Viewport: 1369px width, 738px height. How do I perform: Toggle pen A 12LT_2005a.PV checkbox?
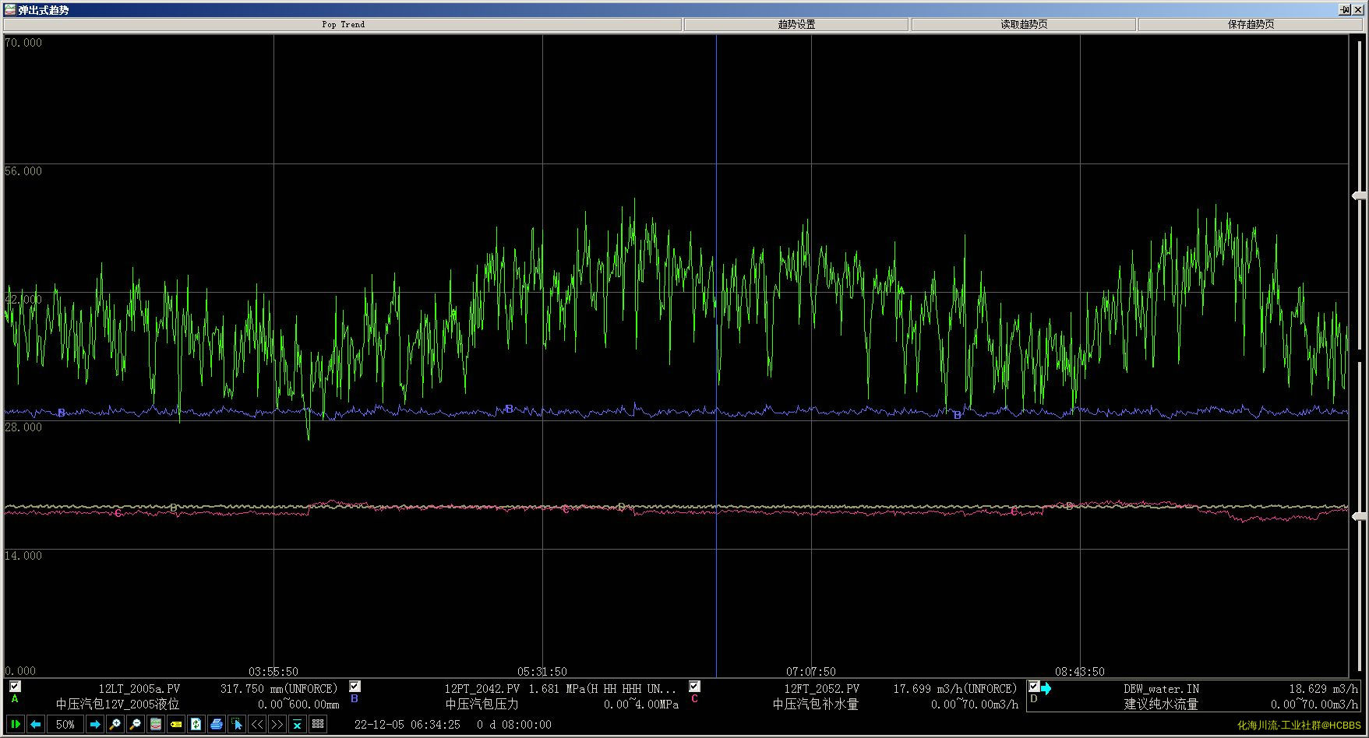(15, 687)
